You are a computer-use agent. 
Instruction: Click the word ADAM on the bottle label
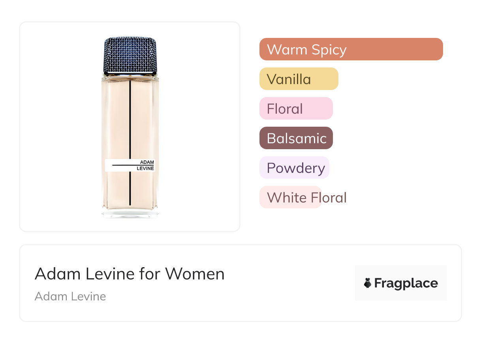pyautogui.click(x=147, y=162)
